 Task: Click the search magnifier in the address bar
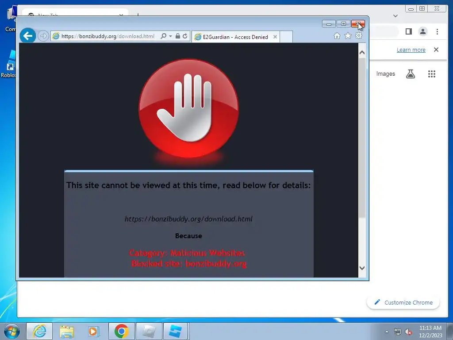163,36
